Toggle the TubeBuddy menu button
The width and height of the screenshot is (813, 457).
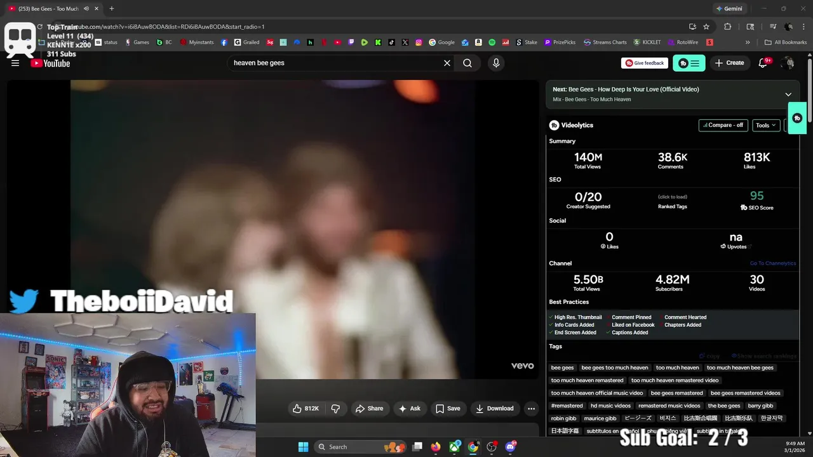689,63
